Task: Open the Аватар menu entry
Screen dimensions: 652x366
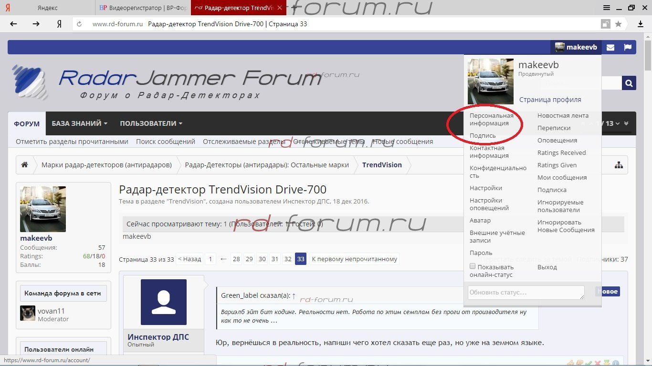Action: (x=480, y=220)
